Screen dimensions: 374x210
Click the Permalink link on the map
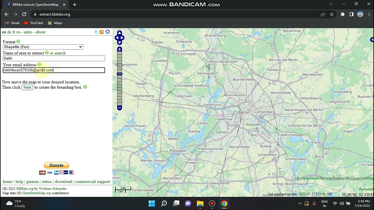click(366, 189)
